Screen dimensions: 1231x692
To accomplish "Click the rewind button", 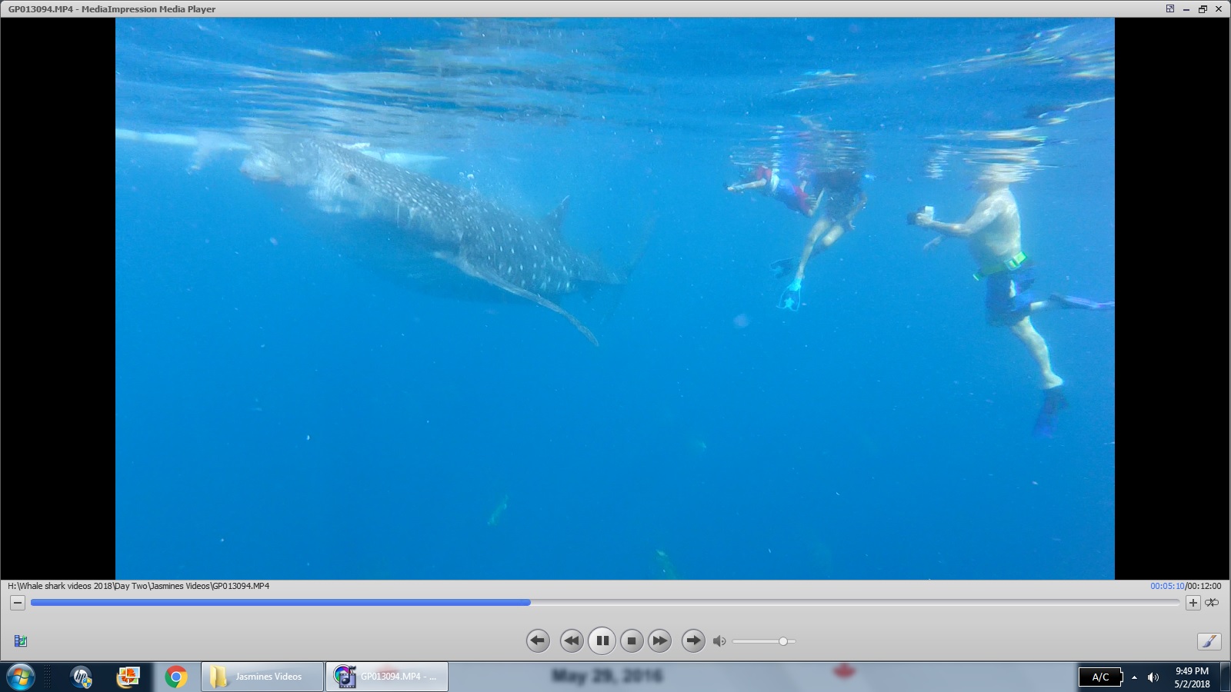I will click(x=571, y=640).
